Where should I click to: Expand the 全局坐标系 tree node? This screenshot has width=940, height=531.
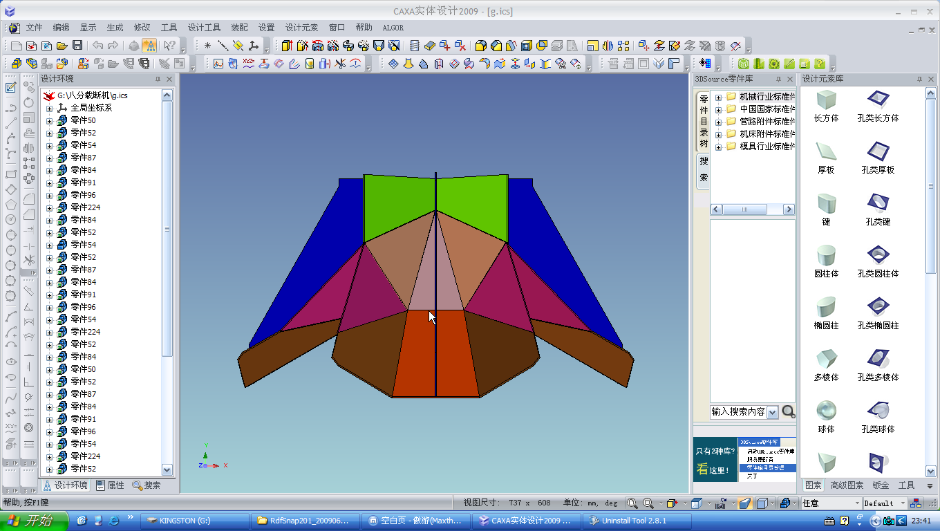[49, 109]
